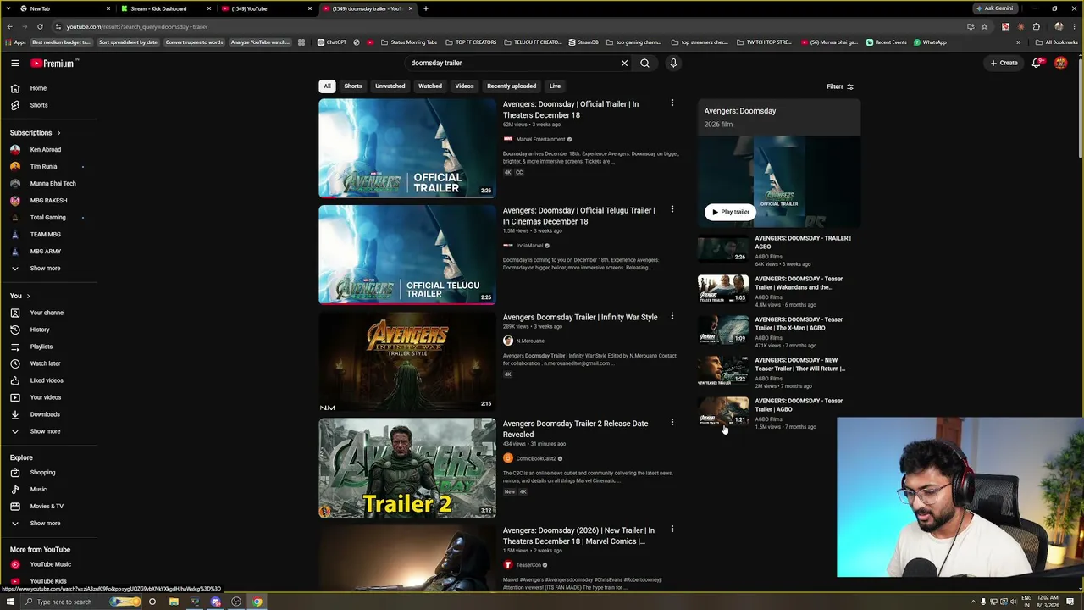
Task: Select the Watched filter chip
Action: pos(430,86)
